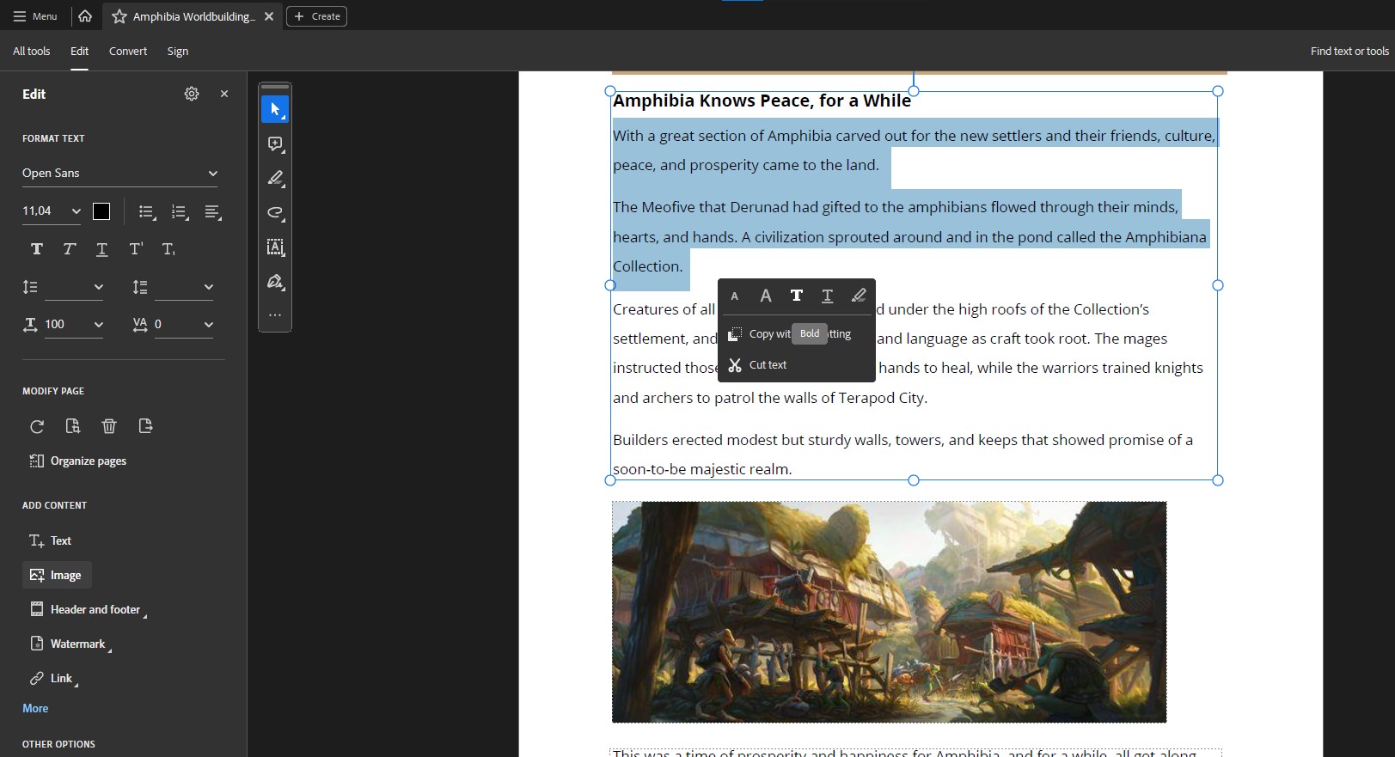Open more quick tools ellipsis

pos(275,315)
